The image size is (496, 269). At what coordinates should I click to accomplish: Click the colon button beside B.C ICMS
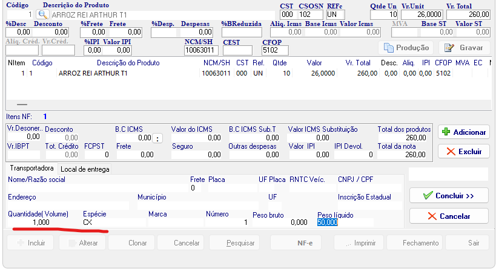157,138
